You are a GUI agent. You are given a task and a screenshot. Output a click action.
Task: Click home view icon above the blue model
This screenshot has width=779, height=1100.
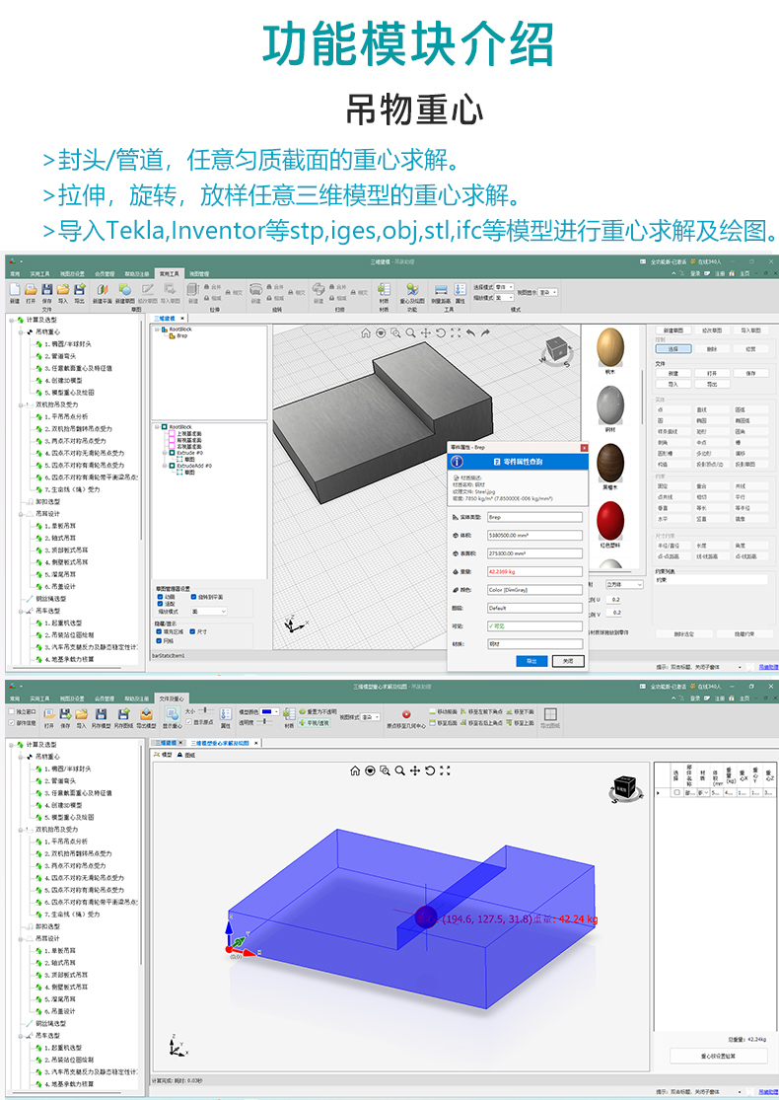coord(355,770)
